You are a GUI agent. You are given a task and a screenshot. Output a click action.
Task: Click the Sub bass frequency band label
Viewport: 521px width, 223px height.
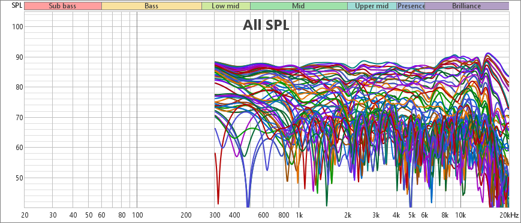coord(62,6)
